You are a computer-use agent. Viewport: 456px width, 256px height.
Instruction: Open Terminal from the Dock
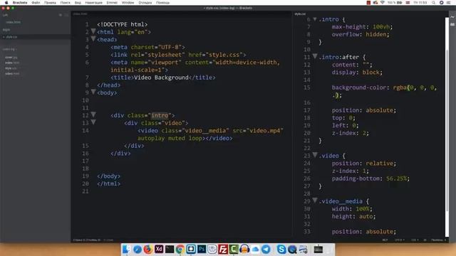click(x=170, y=249)
